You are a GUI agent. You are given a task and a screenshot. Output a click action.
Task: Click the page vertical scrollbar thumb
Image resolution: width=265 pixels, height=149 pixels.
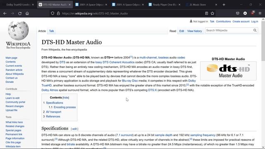coord(263,41)
